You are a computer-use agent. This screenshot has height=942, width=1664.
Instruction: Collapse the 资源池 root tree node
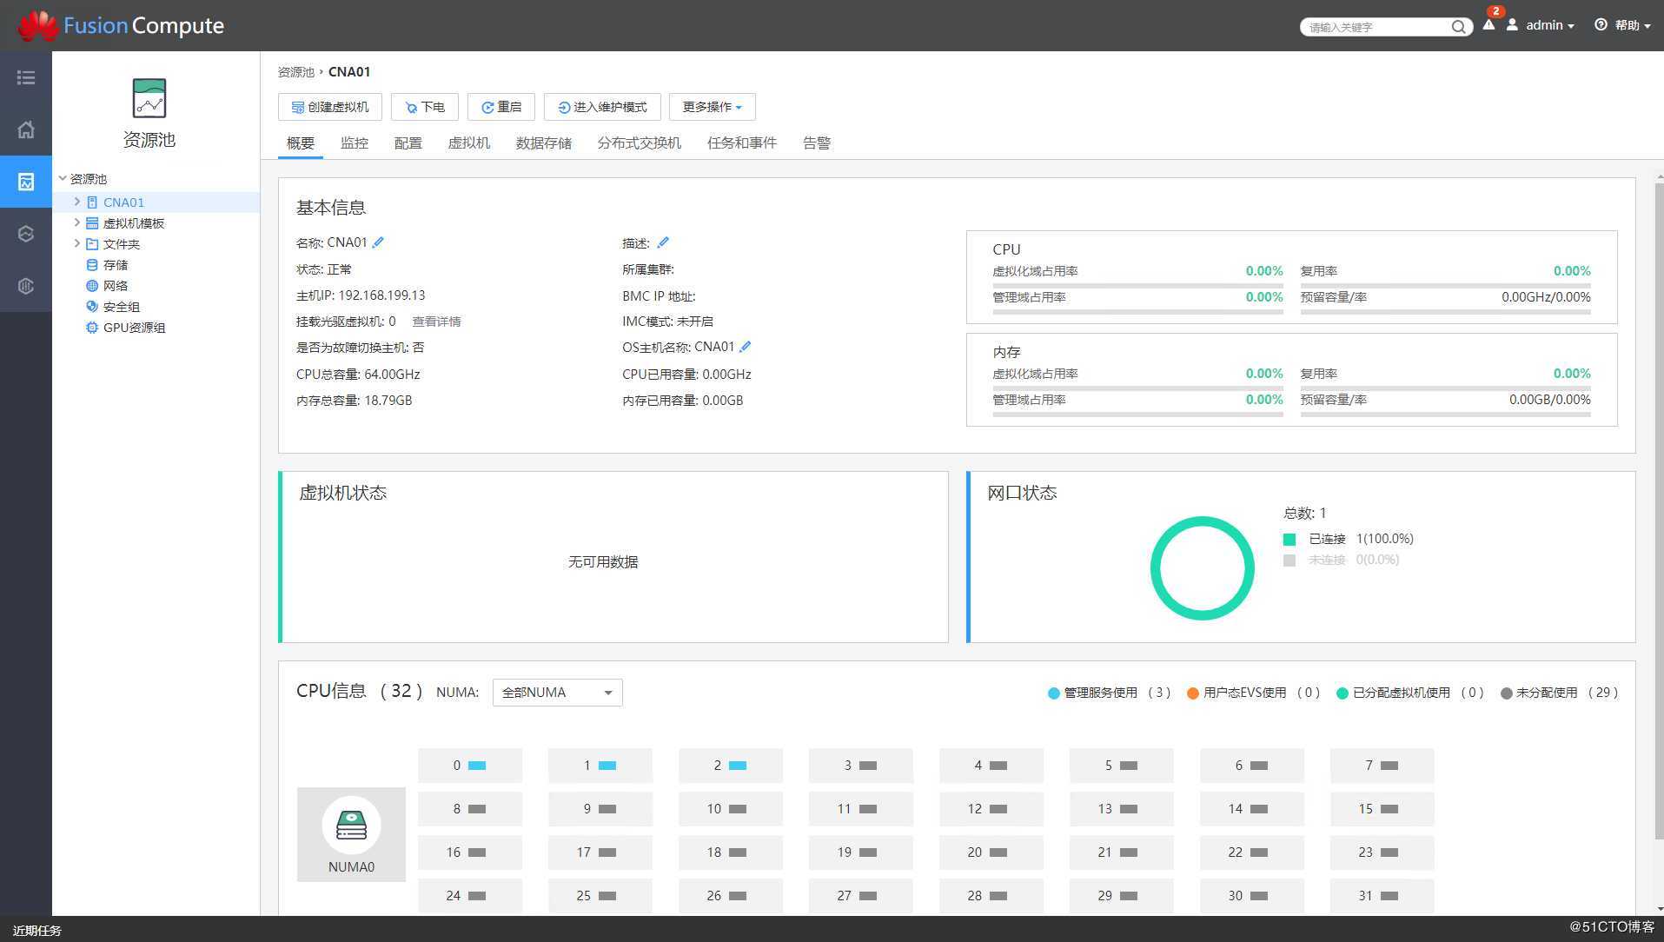tap(63, 178)
